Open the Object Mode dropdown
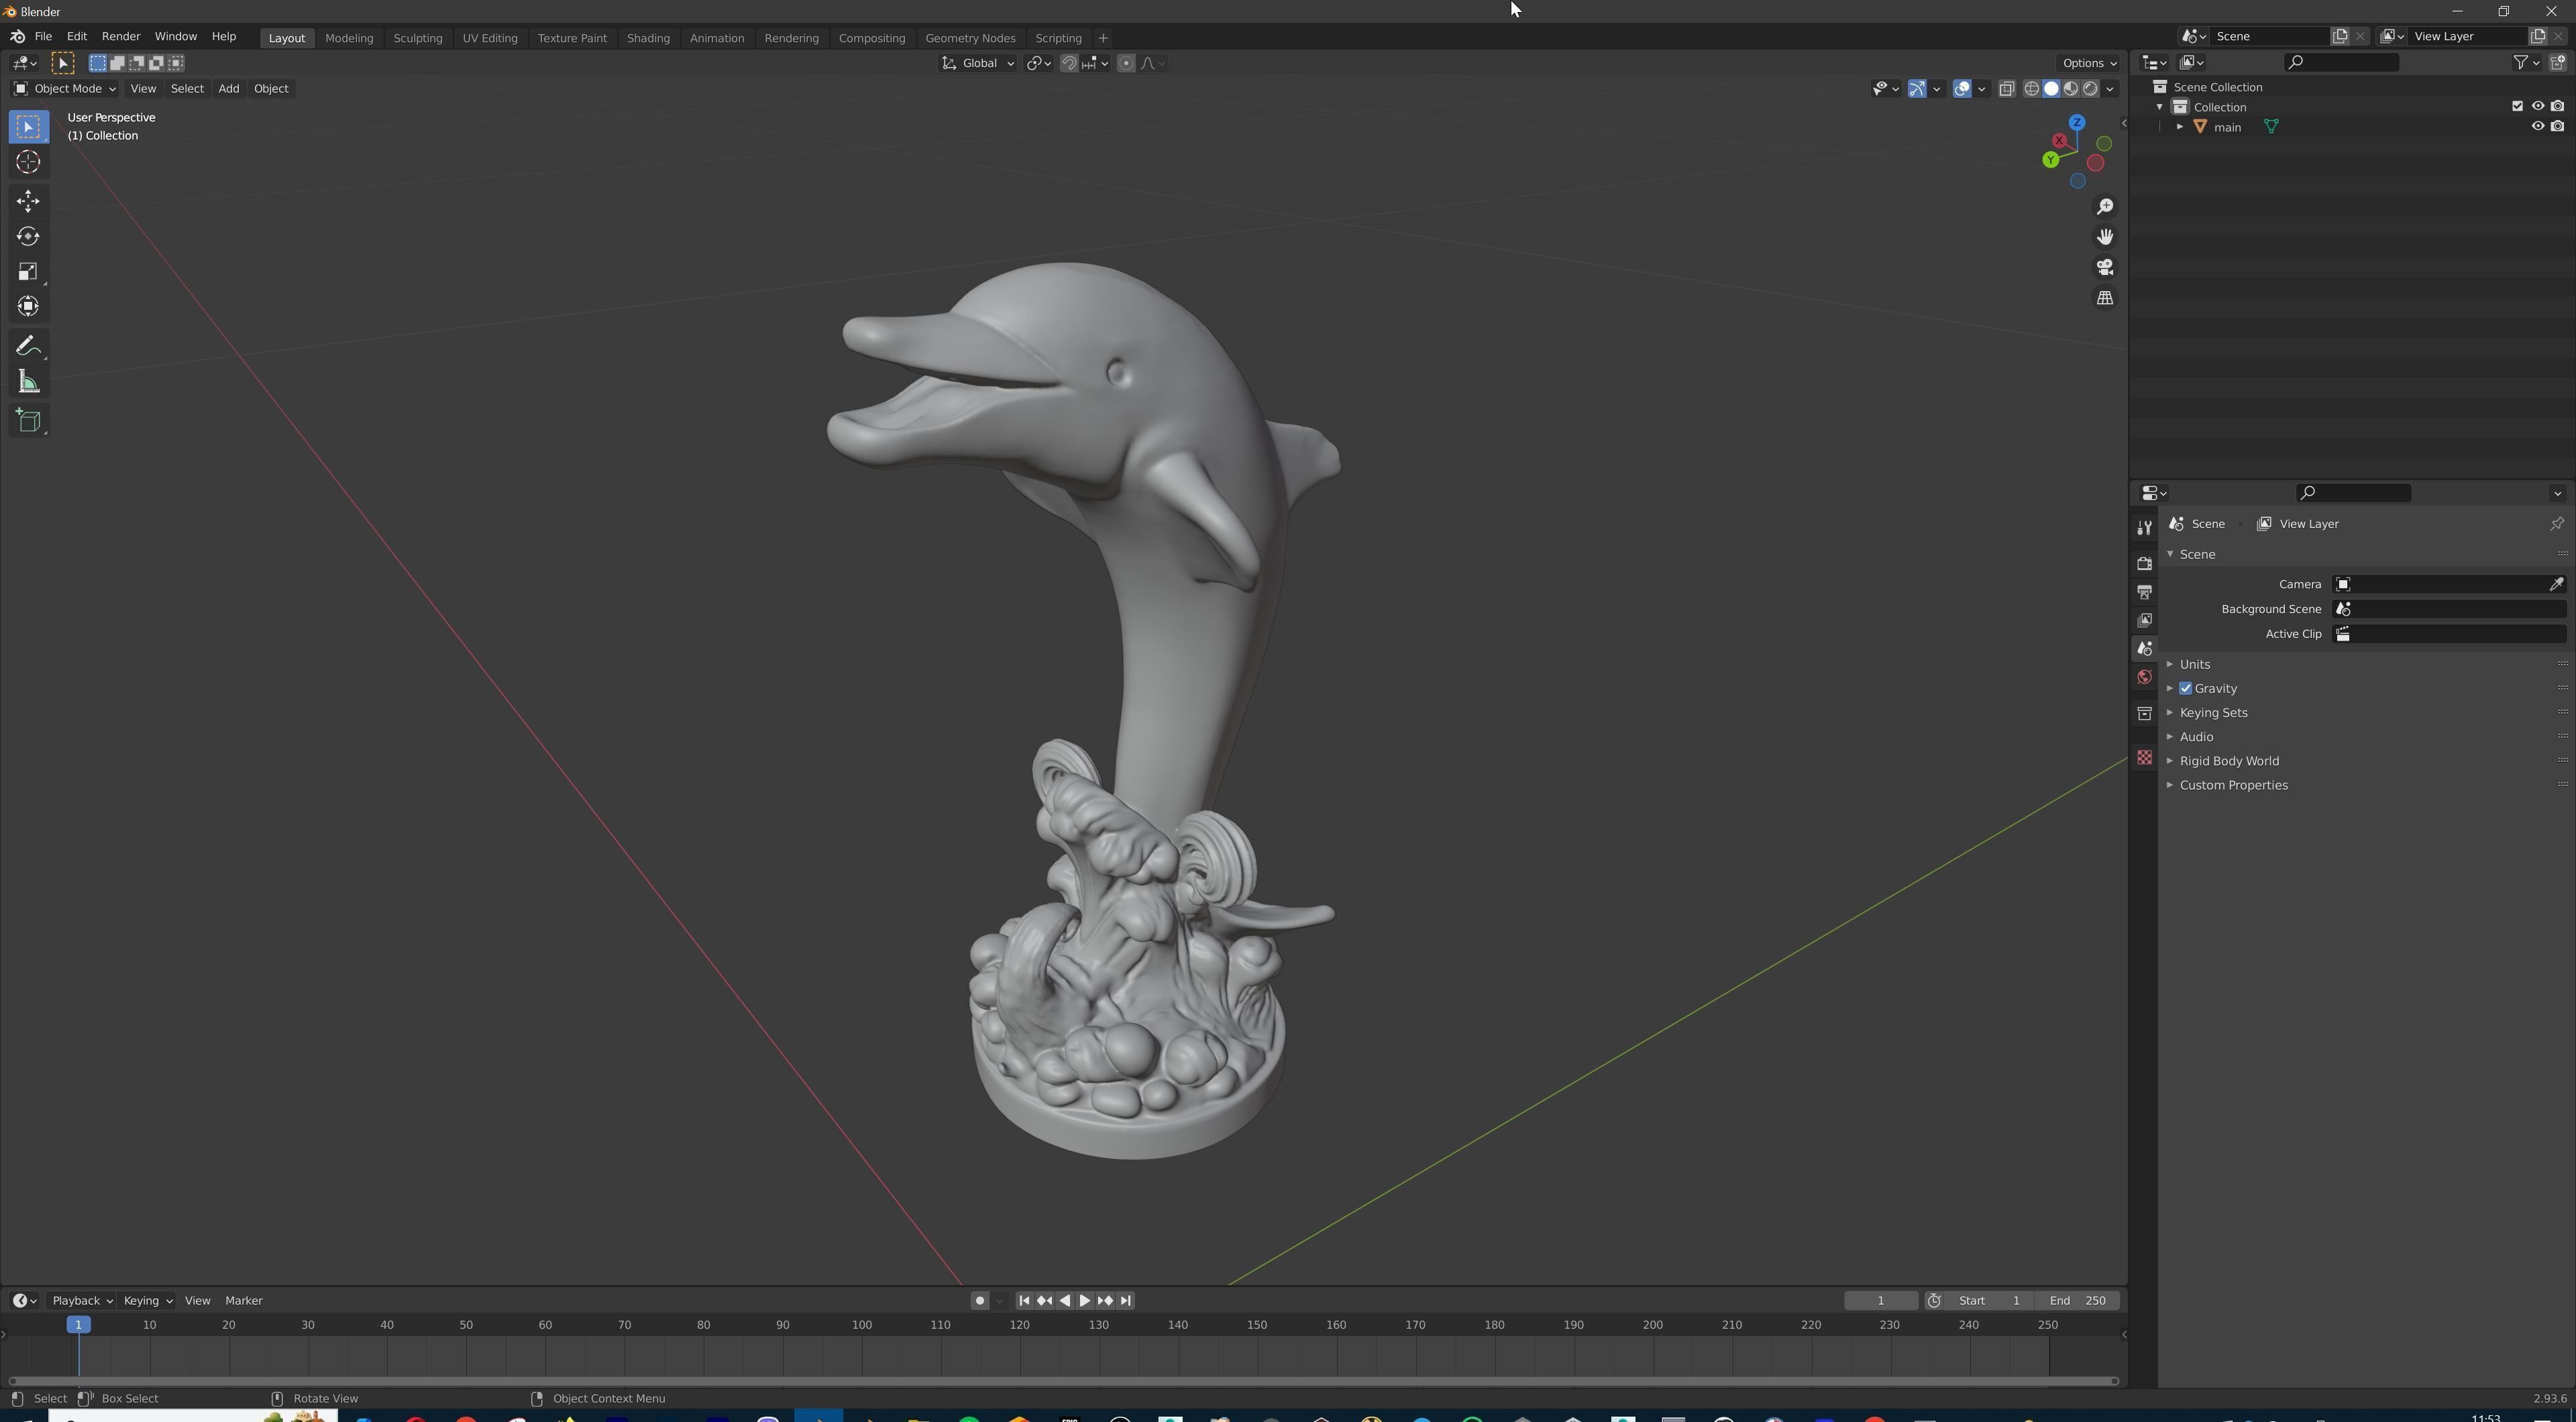 tap(64, 89)
